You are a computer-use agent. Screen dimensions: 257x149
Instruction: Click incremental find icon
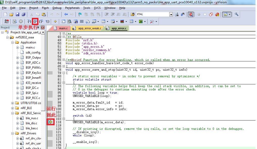point(183,14)
